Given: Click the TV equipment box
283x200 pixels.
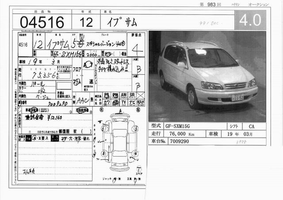Looking at the screenshot, I should pyautogui.click(x=123, y=102).
